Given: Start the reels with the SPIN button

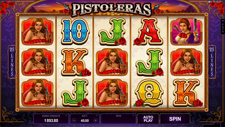Looking at the screenshot, I should [175, 119].
